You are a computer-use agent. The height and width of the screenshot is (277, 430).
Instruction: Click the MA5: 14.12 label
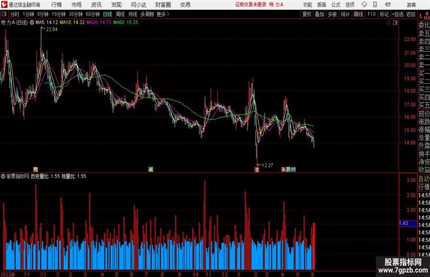point(47,23)
